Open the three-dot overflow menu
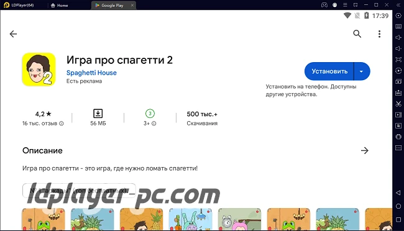Image resolution: width=404 pixels, height=231 pixels. 379,34
